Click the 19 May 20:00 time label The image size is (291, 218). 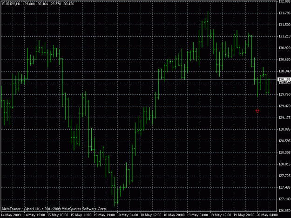(x=244, y=215)
